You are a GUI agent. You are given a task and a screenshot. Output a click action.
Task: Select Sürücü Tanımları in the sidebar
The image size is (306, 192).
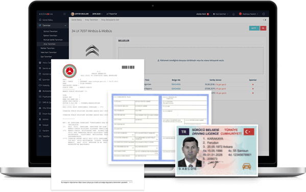pyautogui.click(x=51, y=31)
